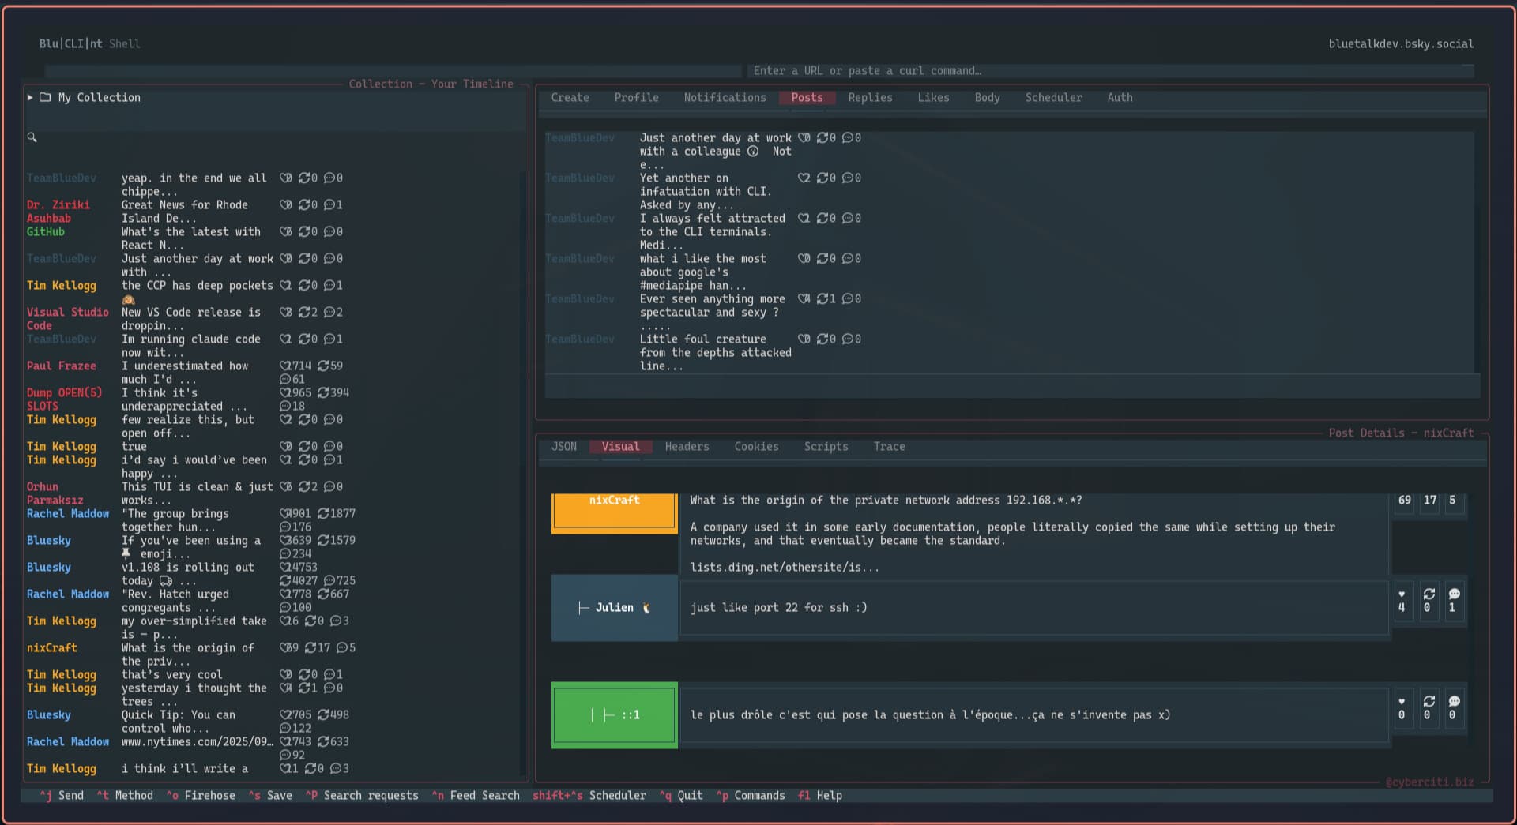Viewport: 1517px width, 825px height.
Task: Click the search magnifier in My Collection panel
Action: pyautogui.click(x=32, y=137)
